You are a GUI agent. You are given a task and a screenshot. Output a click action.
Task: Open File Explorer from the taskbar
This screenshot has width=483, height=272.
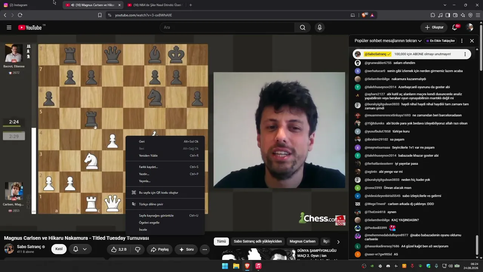pyautogui.click(x=236, y=266)
